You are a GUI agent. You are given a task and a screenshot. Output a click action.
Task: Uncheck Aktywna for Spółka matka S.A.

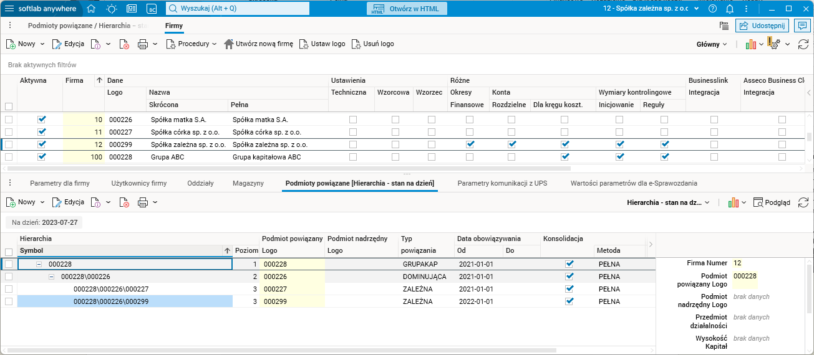tap(42, 120)
